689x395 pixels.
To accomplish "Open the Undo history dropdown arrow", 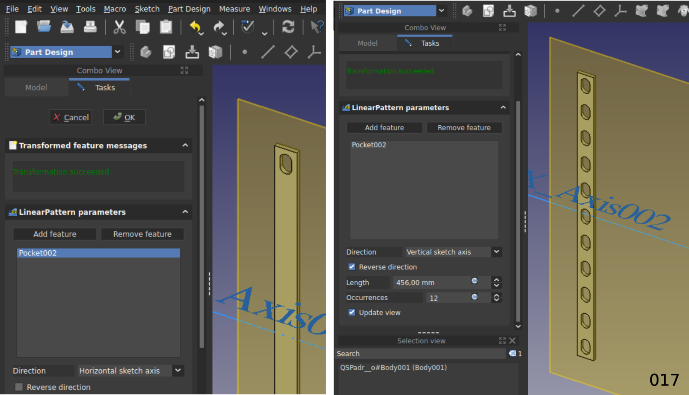I will pyautogui.click(x=201, y=33).
